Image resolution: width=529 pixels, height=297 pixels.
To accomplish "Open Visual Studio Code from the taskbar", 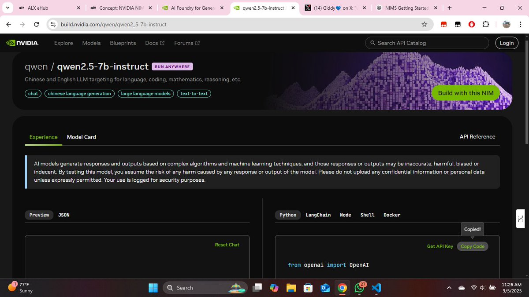I will (376, 288).
